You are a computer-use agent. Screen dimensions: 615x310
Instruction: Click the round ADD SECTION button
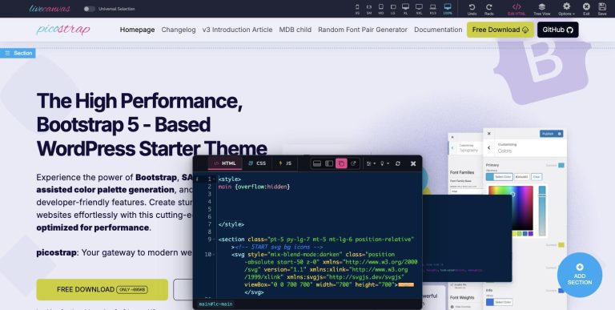[579, 275]
